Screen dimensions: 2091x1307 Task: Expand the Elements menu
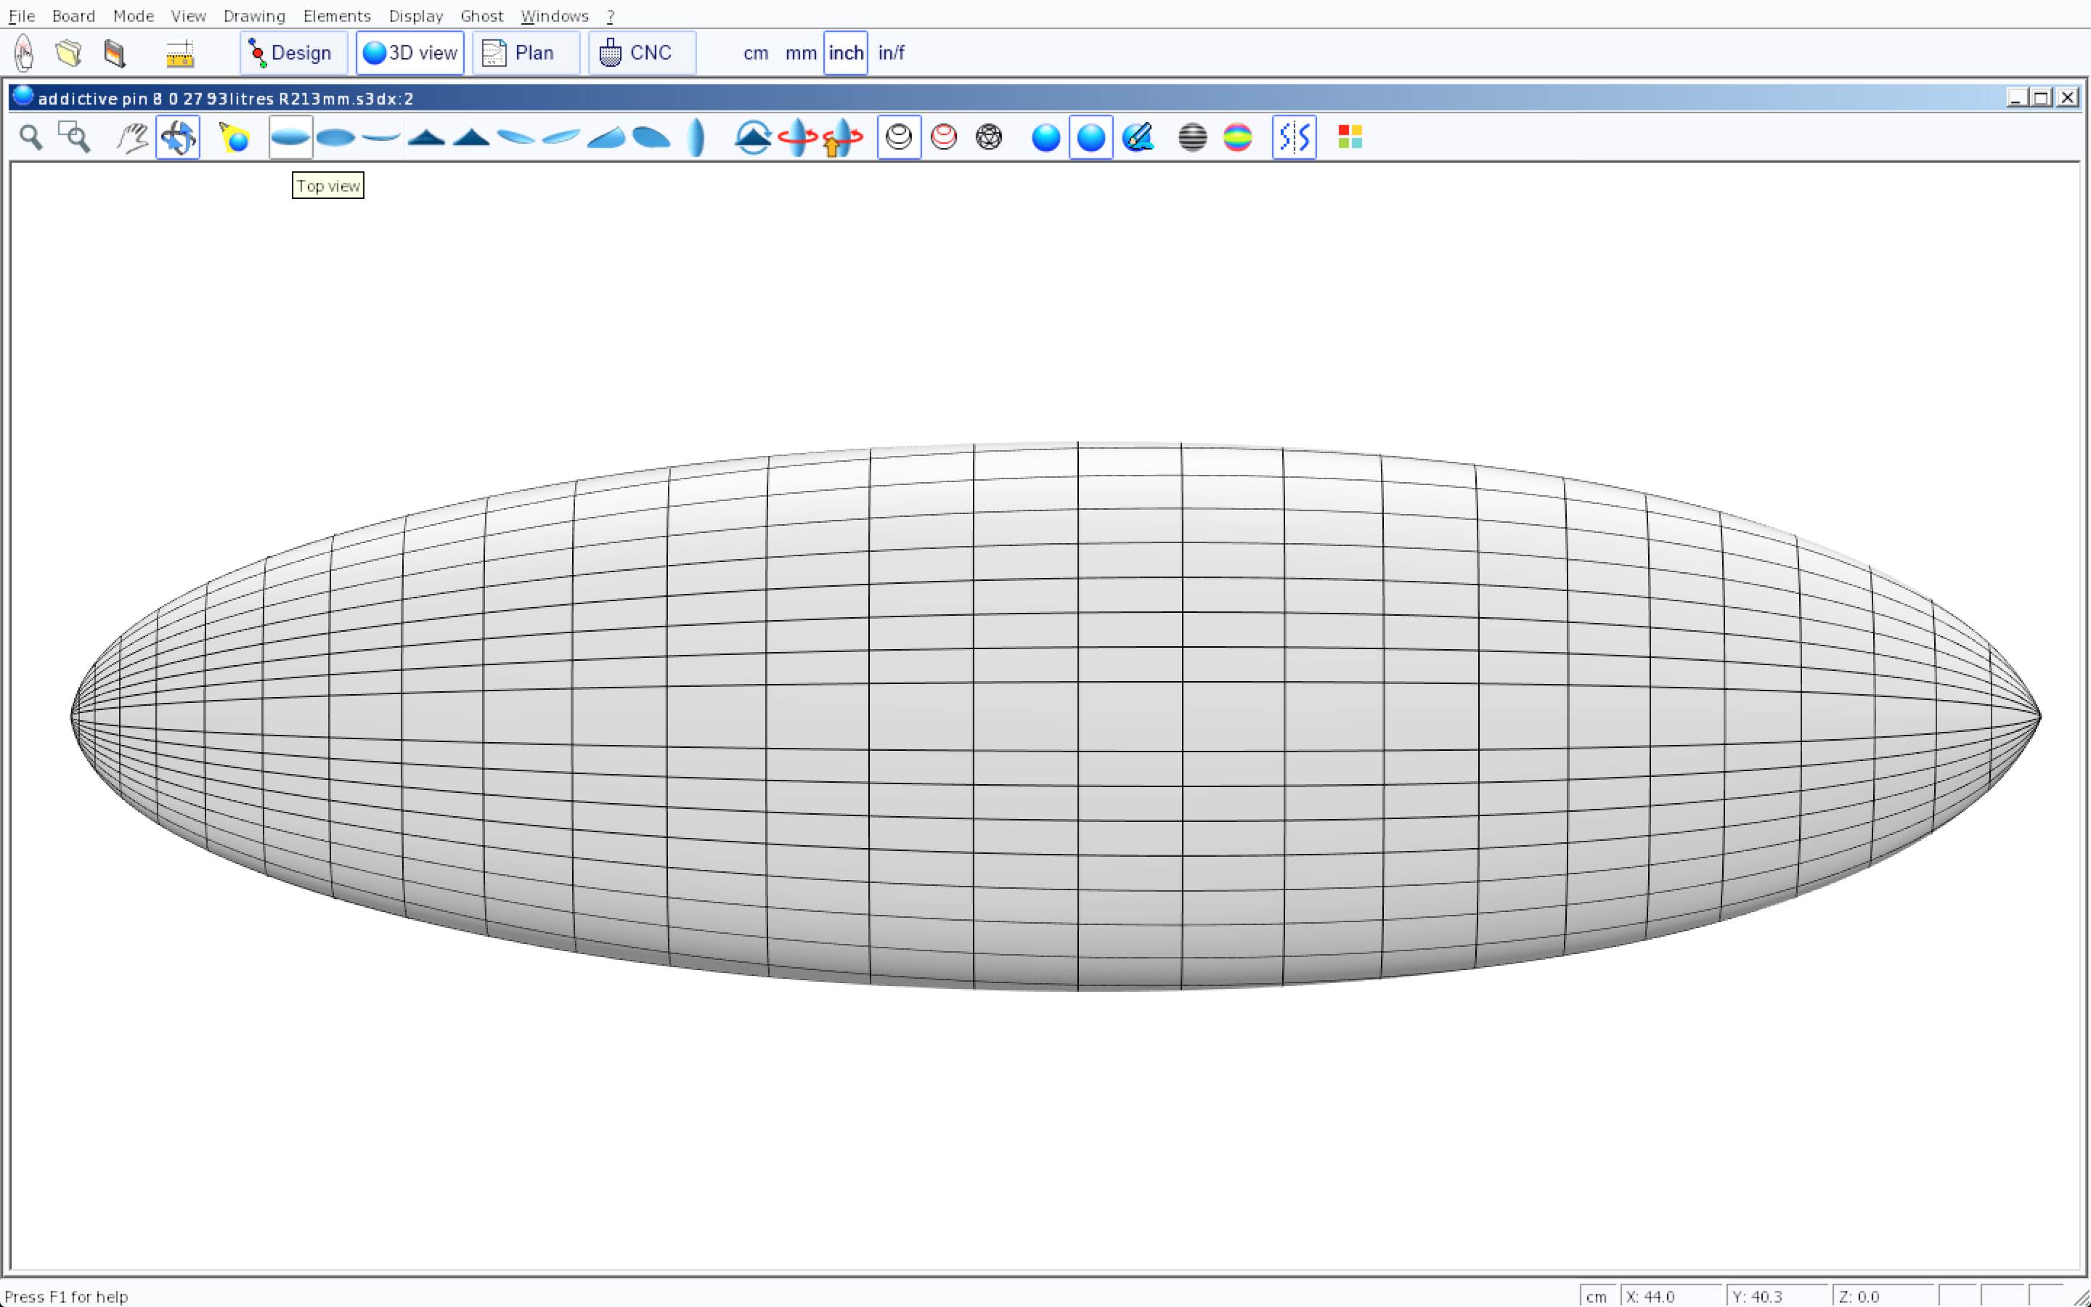coord(336,15)
